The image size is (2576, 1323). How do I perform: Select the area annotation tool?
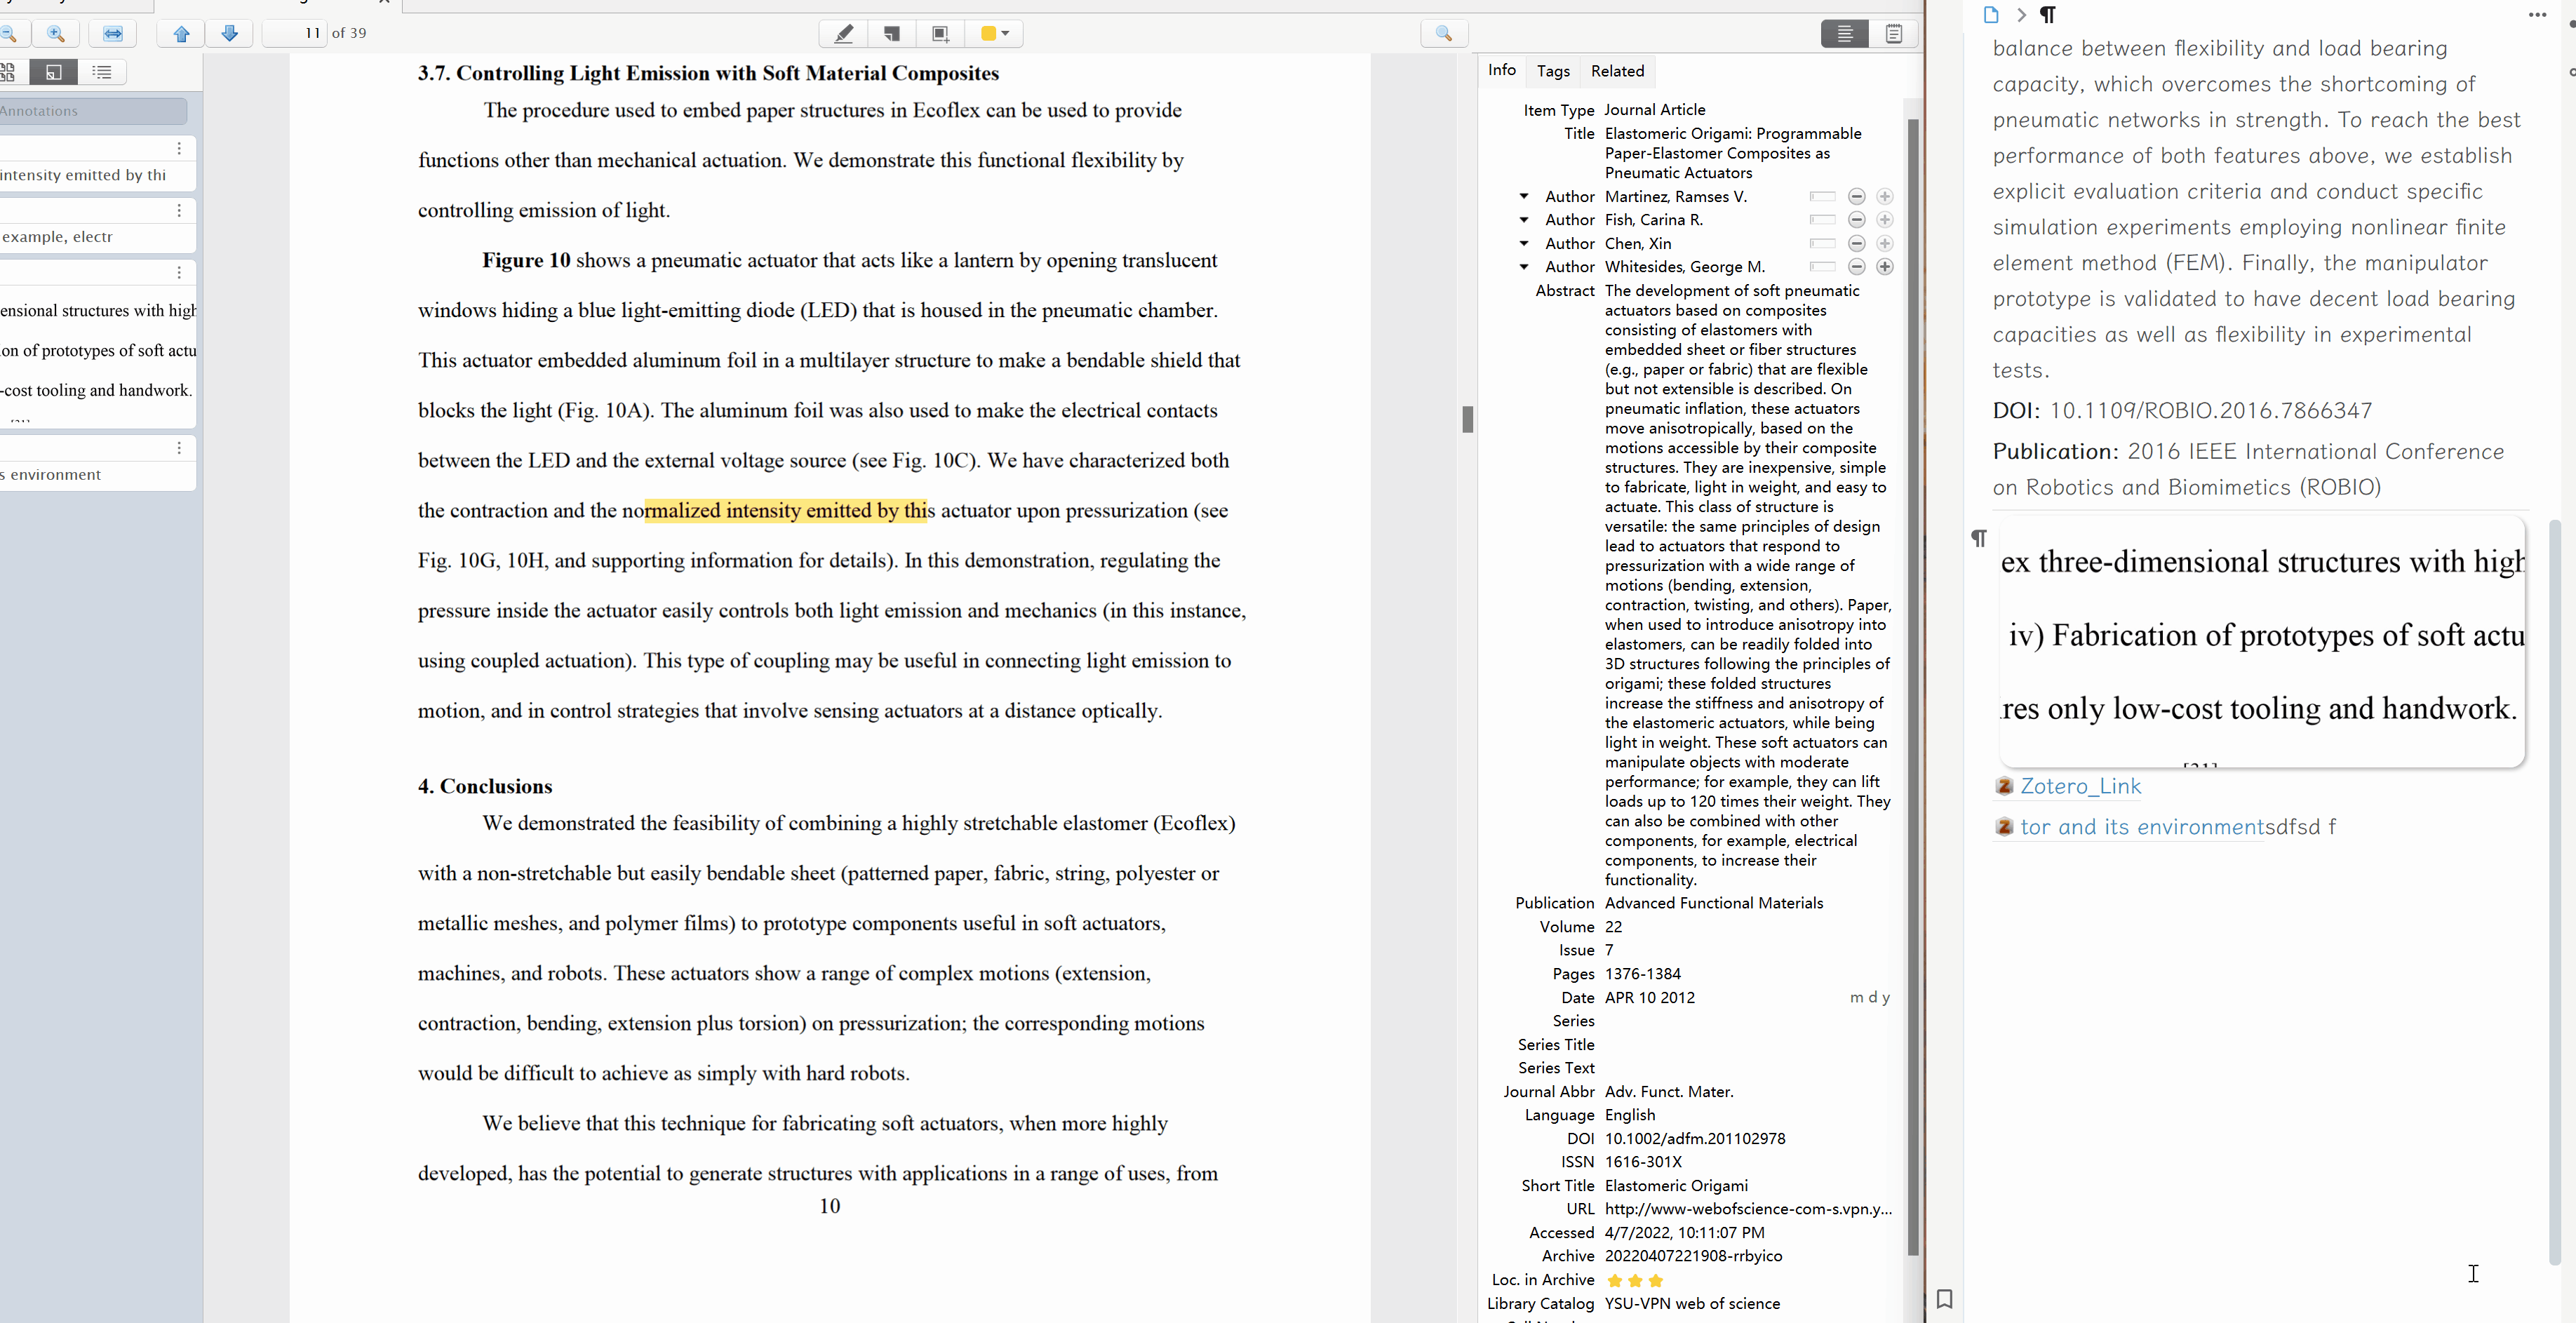coord(940,33)
